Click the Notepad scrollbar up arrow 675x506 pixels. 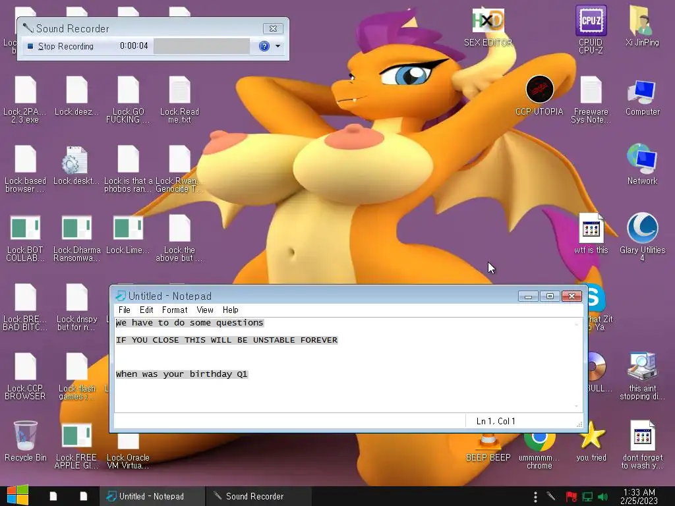tap(577, 323)
